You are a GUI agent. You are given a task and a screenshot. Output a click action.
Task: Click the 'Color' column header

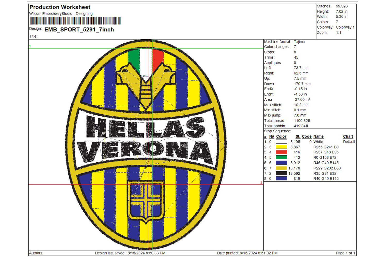point(281,136)
